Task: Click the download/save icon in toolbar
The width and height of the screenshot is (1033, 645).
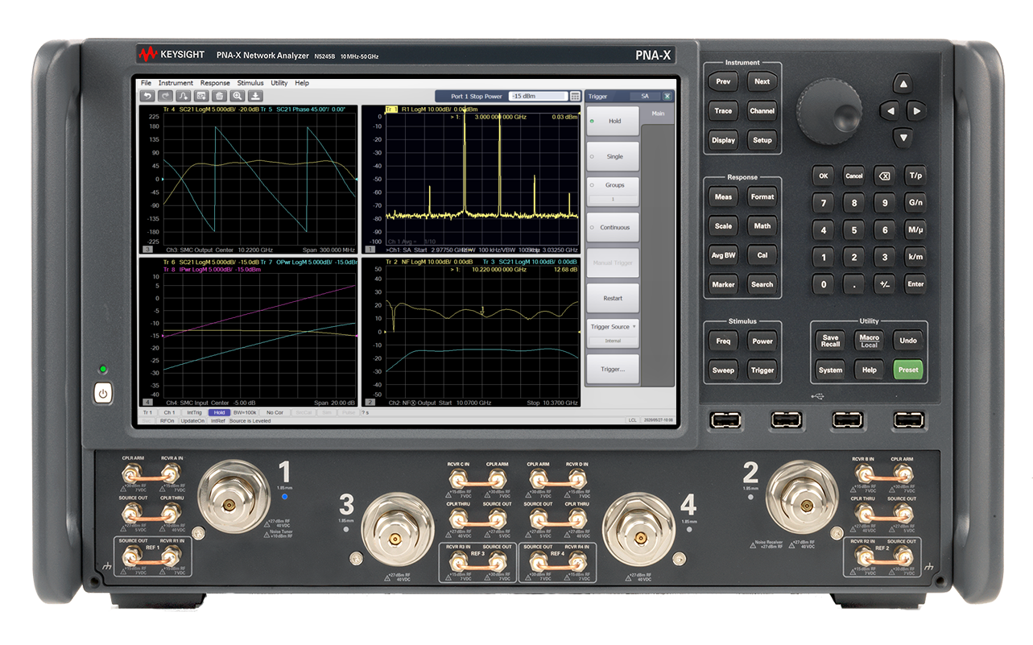Action: click(x=255, y=96)
